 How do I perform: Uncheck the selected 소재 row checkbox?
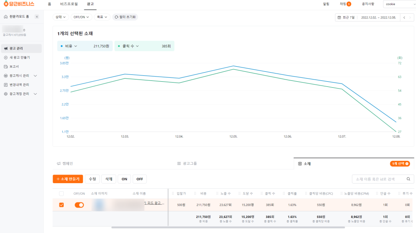[x=61, y=205]
